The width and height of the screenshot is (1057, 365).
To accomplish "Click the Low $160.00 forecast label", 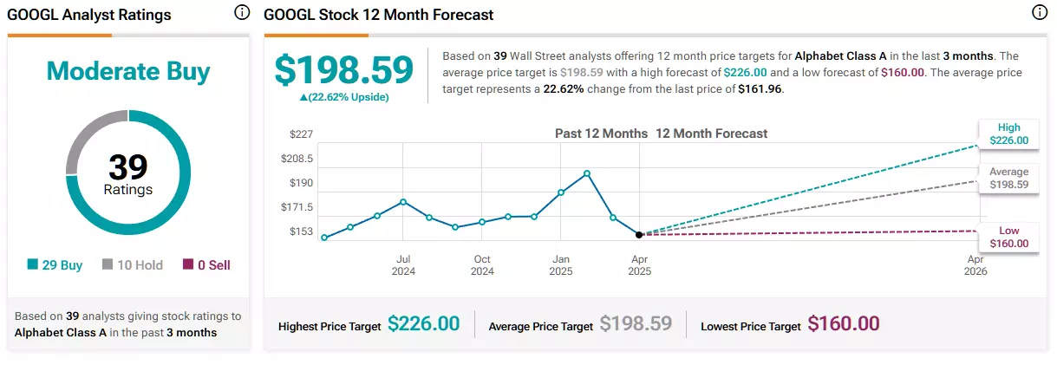I will [x=1009, y=237].
